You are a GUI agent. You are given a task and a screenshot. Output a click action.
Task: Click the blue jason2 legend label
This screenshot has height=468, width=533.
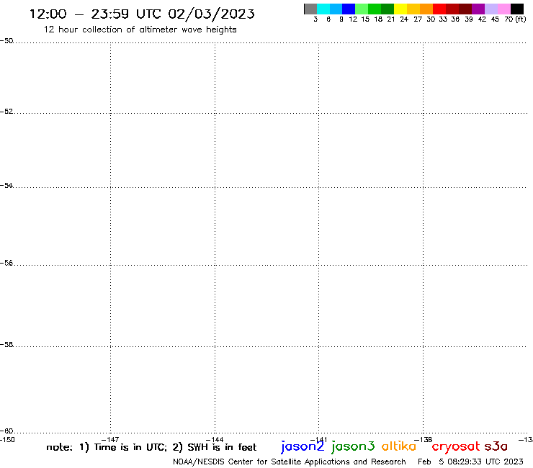click(x=303, y=446)
